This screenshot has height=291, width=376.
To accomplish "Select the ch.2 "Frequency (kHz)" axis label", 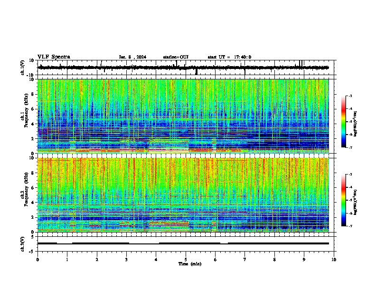I will pyautogui.click(x=26, y=189).
